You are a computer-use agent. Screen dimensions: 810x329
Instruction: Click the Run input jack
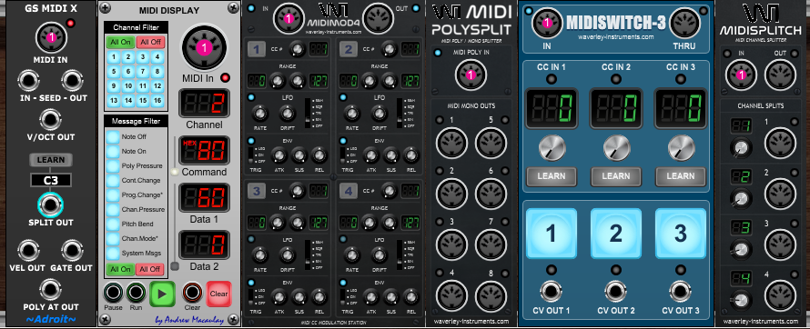click(137, 293)
